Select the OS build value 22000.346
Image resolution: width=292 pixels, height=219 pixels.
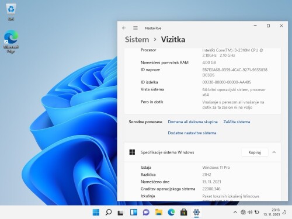point(211,189)
